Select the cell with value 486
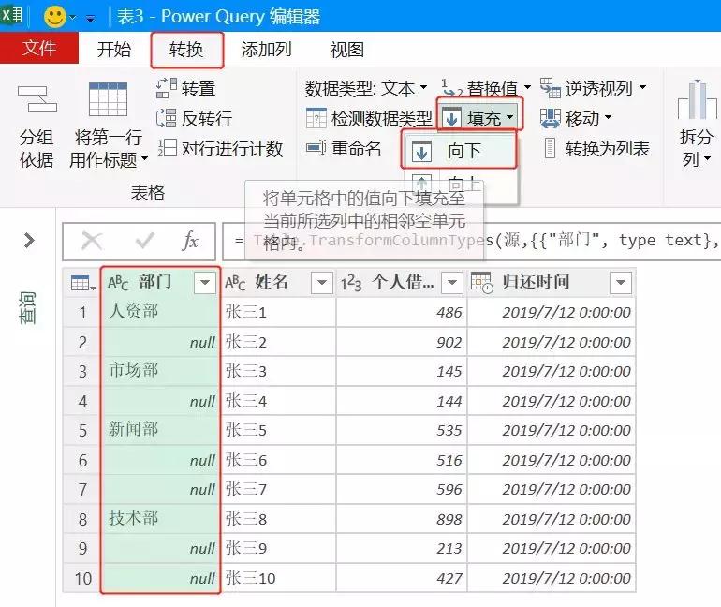The width and height of the screenshot is (721, 607). click(x=402, y=312)
